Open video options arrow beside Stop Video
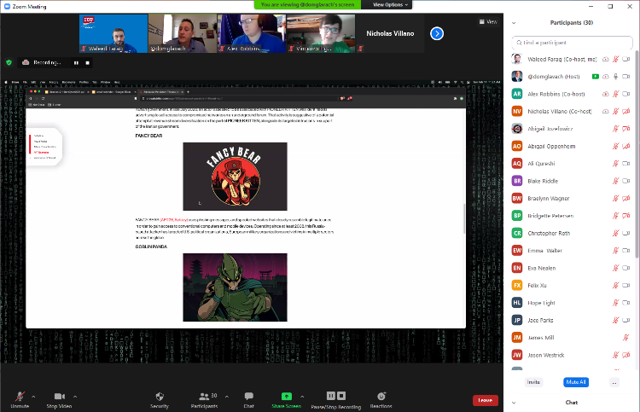The height and width of the screenshot is (412, 640). point(75,397)
